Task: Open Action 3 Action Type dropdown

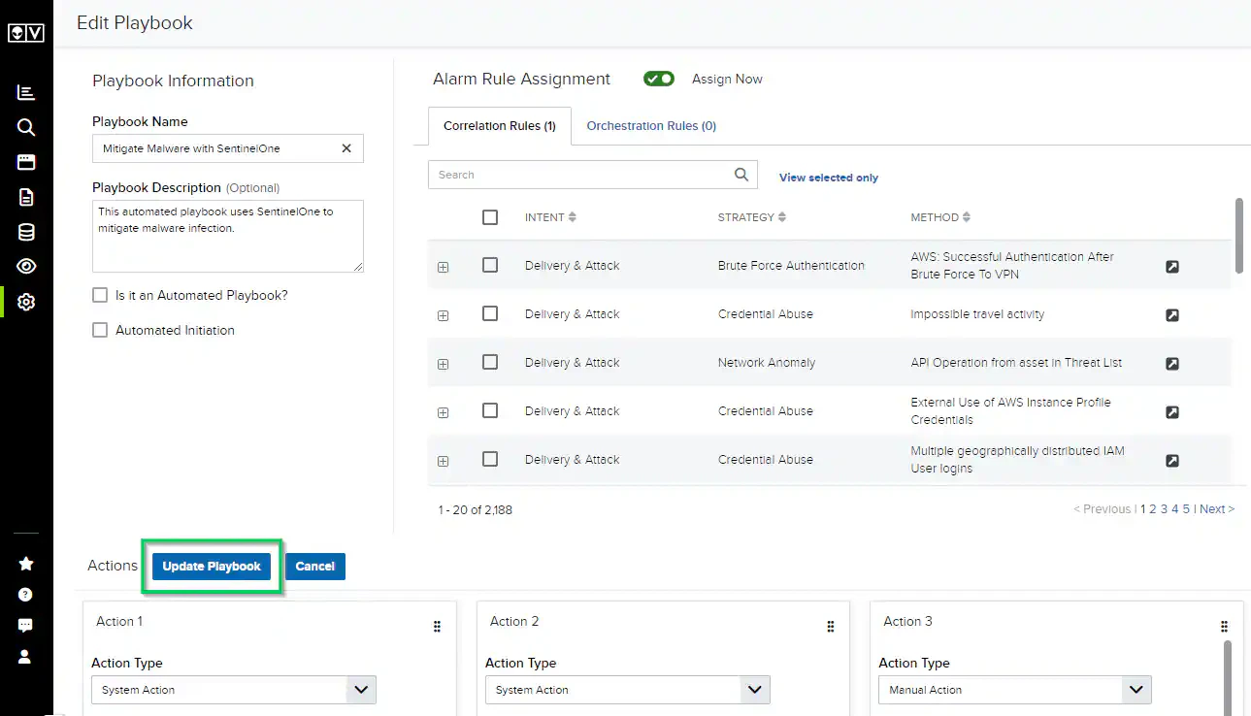Action: coord(1015,690)
